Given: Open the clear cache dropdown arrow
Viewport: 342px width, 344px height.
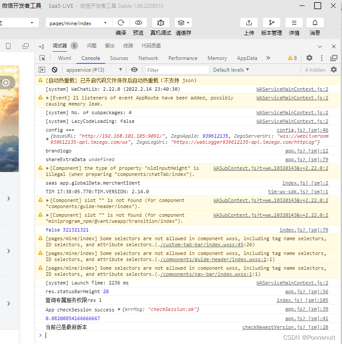Looking at the screenshot, I should point(188,23).
